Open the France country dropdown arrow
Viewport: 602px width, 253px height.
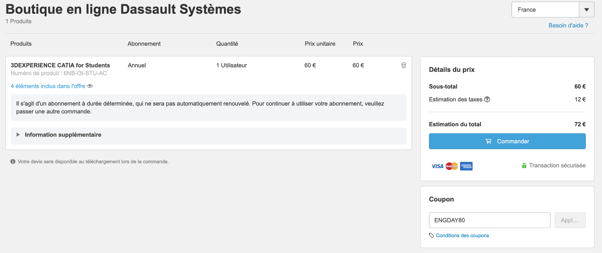click(586, 10)
